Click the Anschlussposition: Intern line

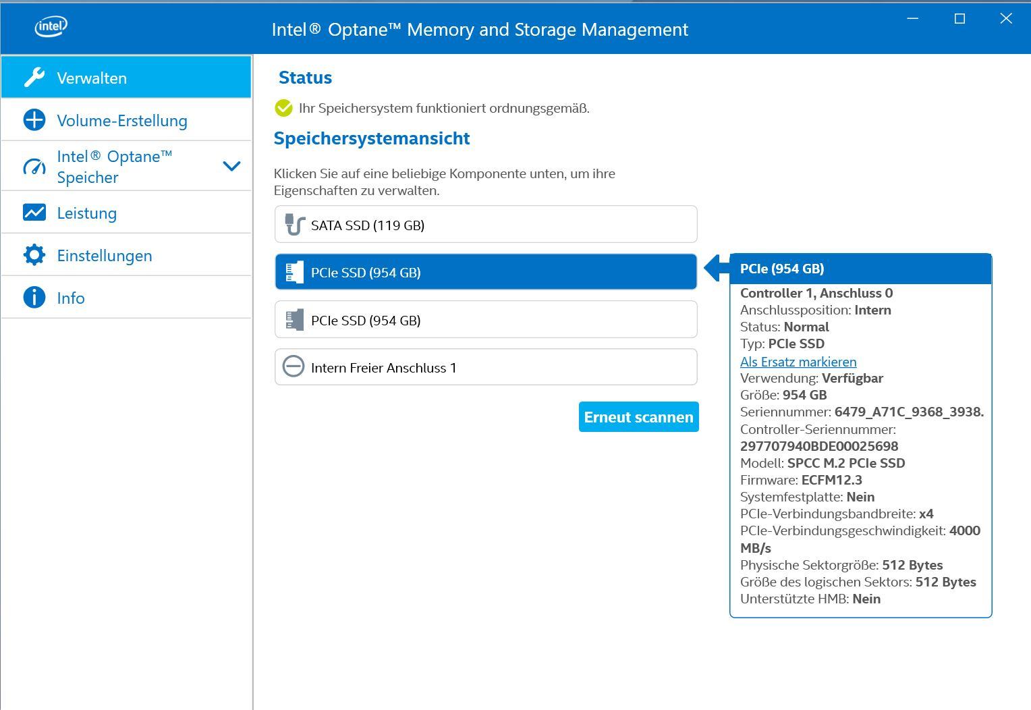point(816,310)
